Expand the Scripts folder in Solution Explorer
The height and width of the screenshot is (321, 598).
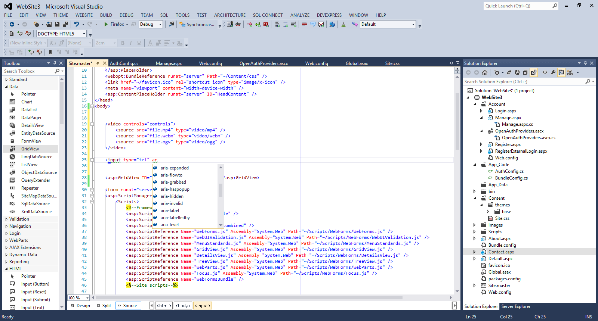point(475,232)
